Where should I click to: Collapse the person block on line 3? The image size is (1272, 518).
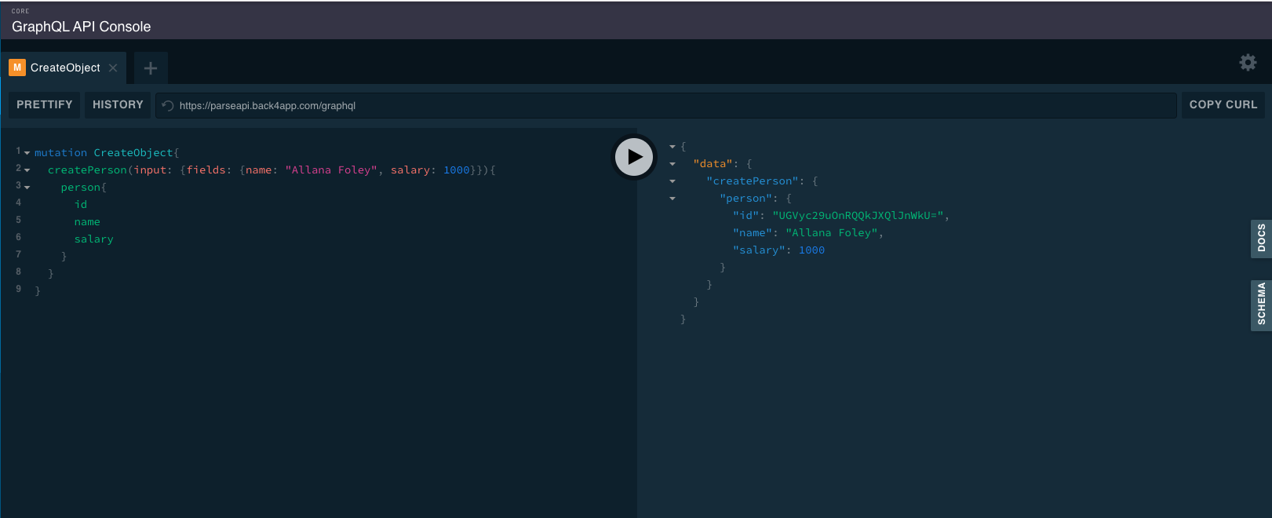(27, 188)
